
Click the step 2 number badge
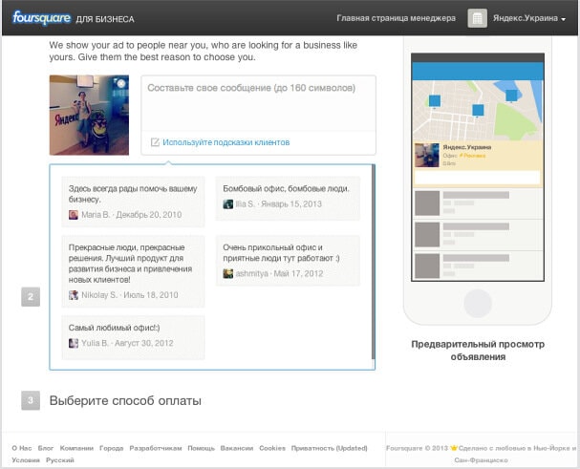[x=31, y=297]
